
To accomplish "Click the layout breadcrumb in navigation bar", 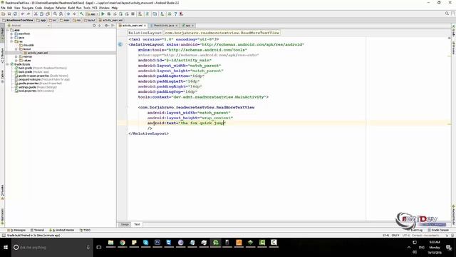I will (x=90, y=20).
